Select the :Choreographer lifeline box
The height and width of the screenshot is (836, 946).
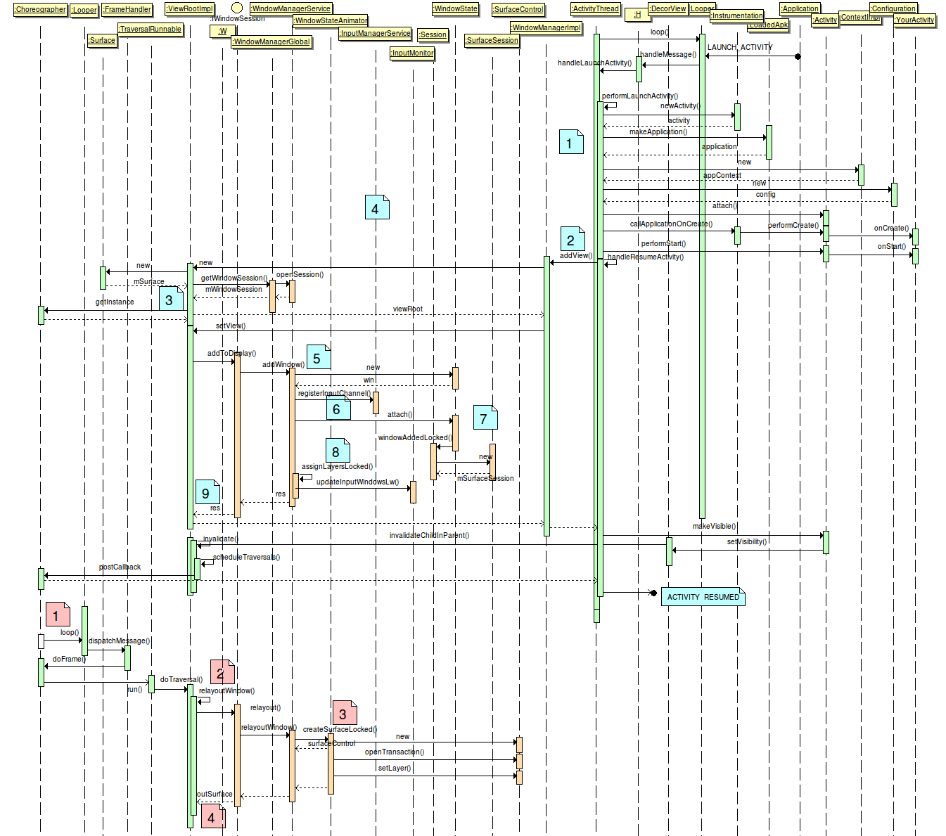tap(41, 10)
